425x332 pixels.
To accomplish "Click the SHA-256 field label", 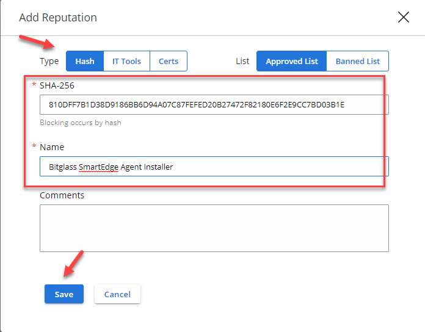I will [x=57, y=85].
